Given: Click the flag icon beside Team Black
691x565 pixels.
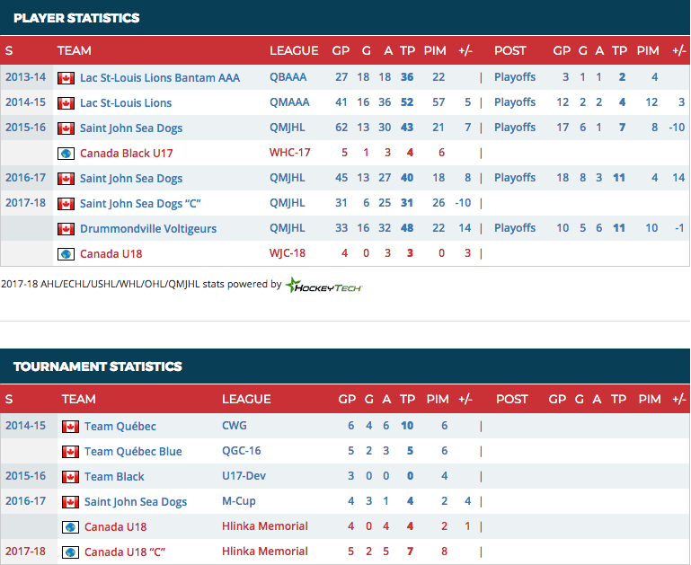Looking at the screenshot, I should point(70,477).
